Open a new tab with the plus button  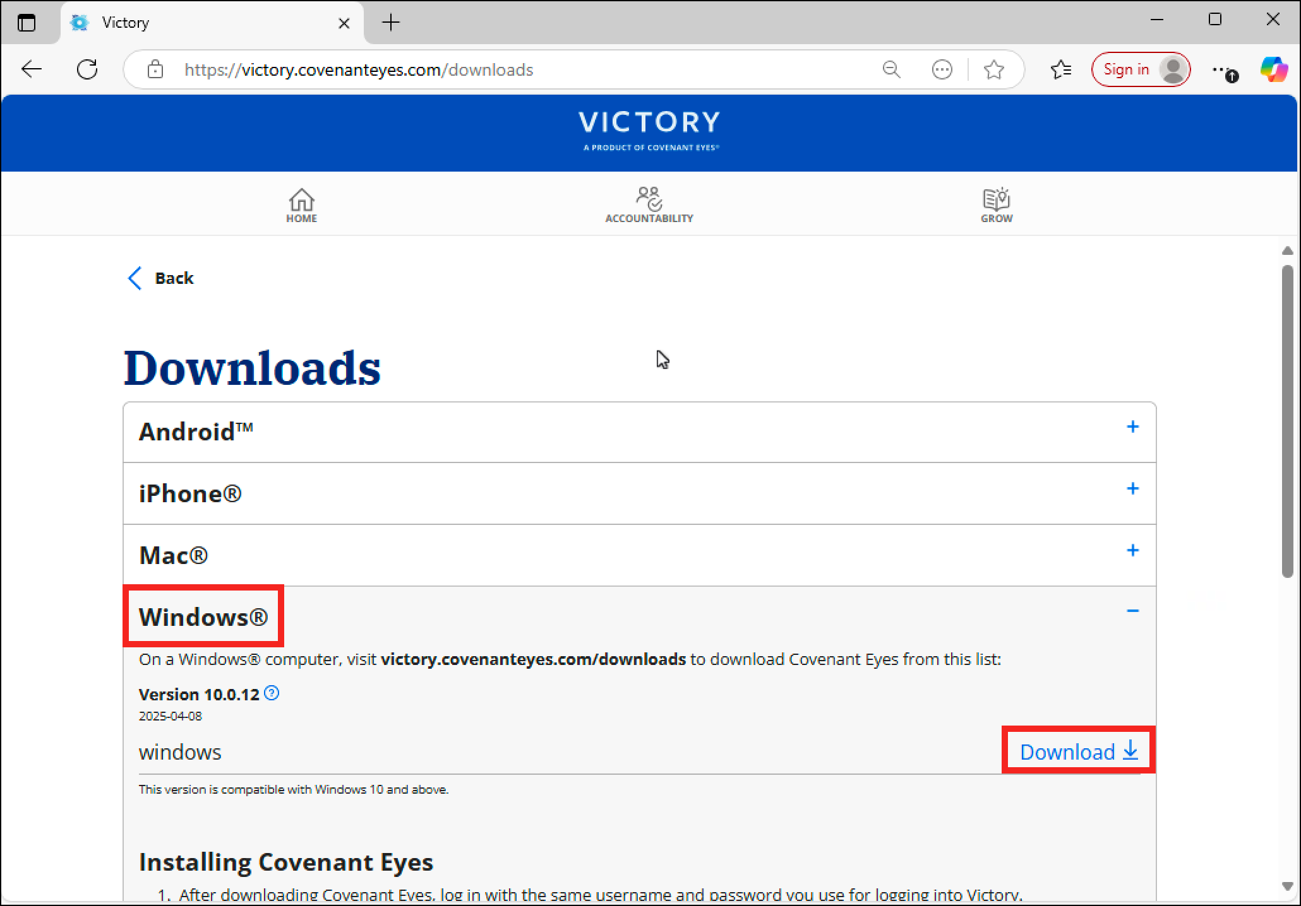click(391, 23)
